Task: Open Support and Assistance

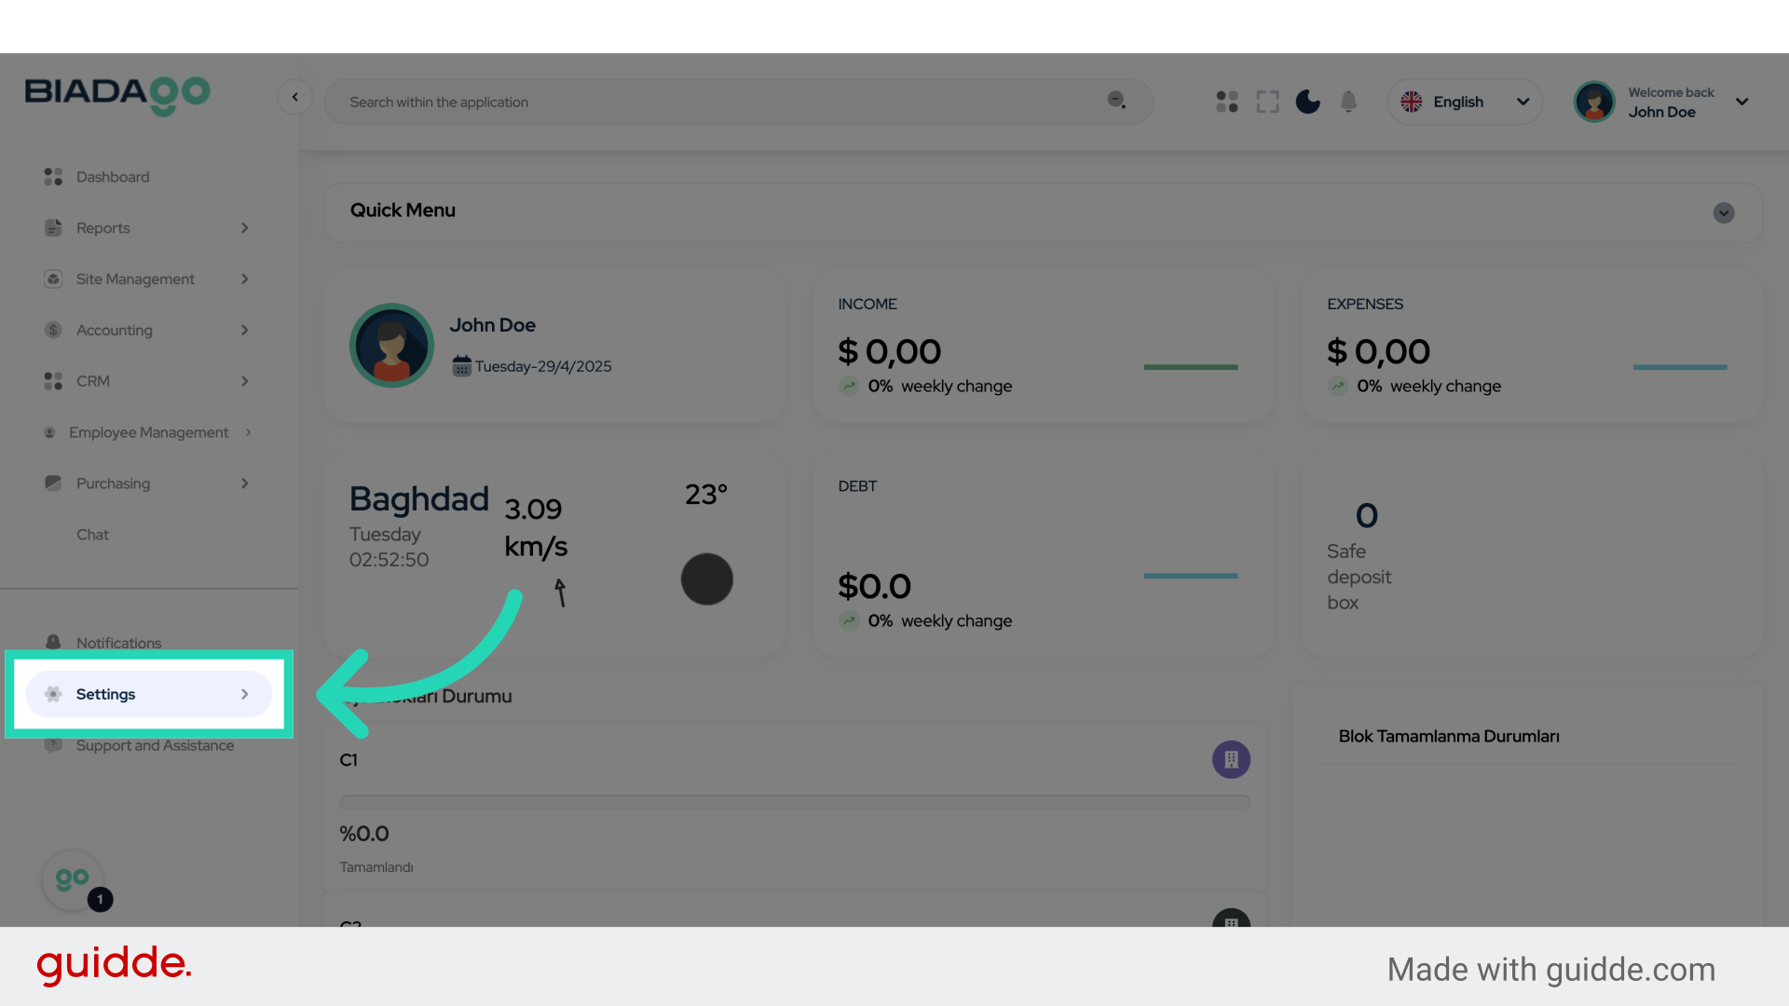Action: 155,745
